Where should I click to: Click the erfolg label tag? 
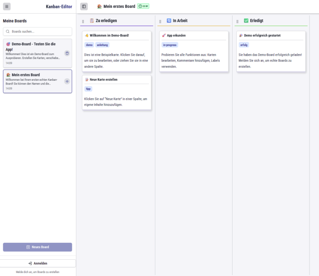tap(244, 45)
